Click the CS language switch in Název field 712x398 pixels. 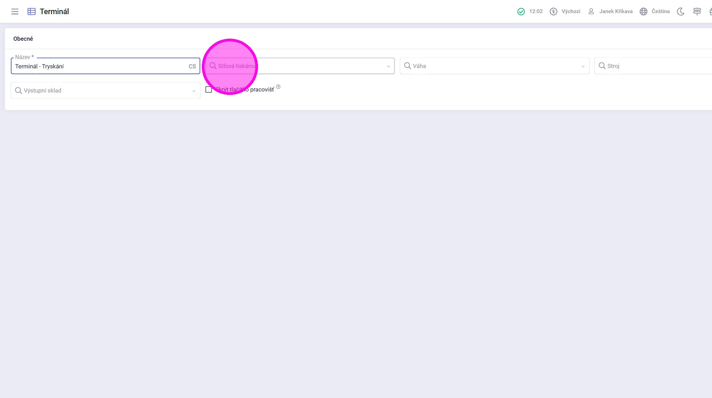[192, 66]
